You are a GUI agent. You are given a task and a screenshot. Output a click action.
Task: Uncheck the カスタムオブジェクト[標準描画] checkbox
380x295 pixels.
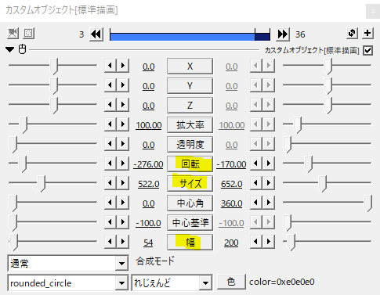tap(367, 50)
